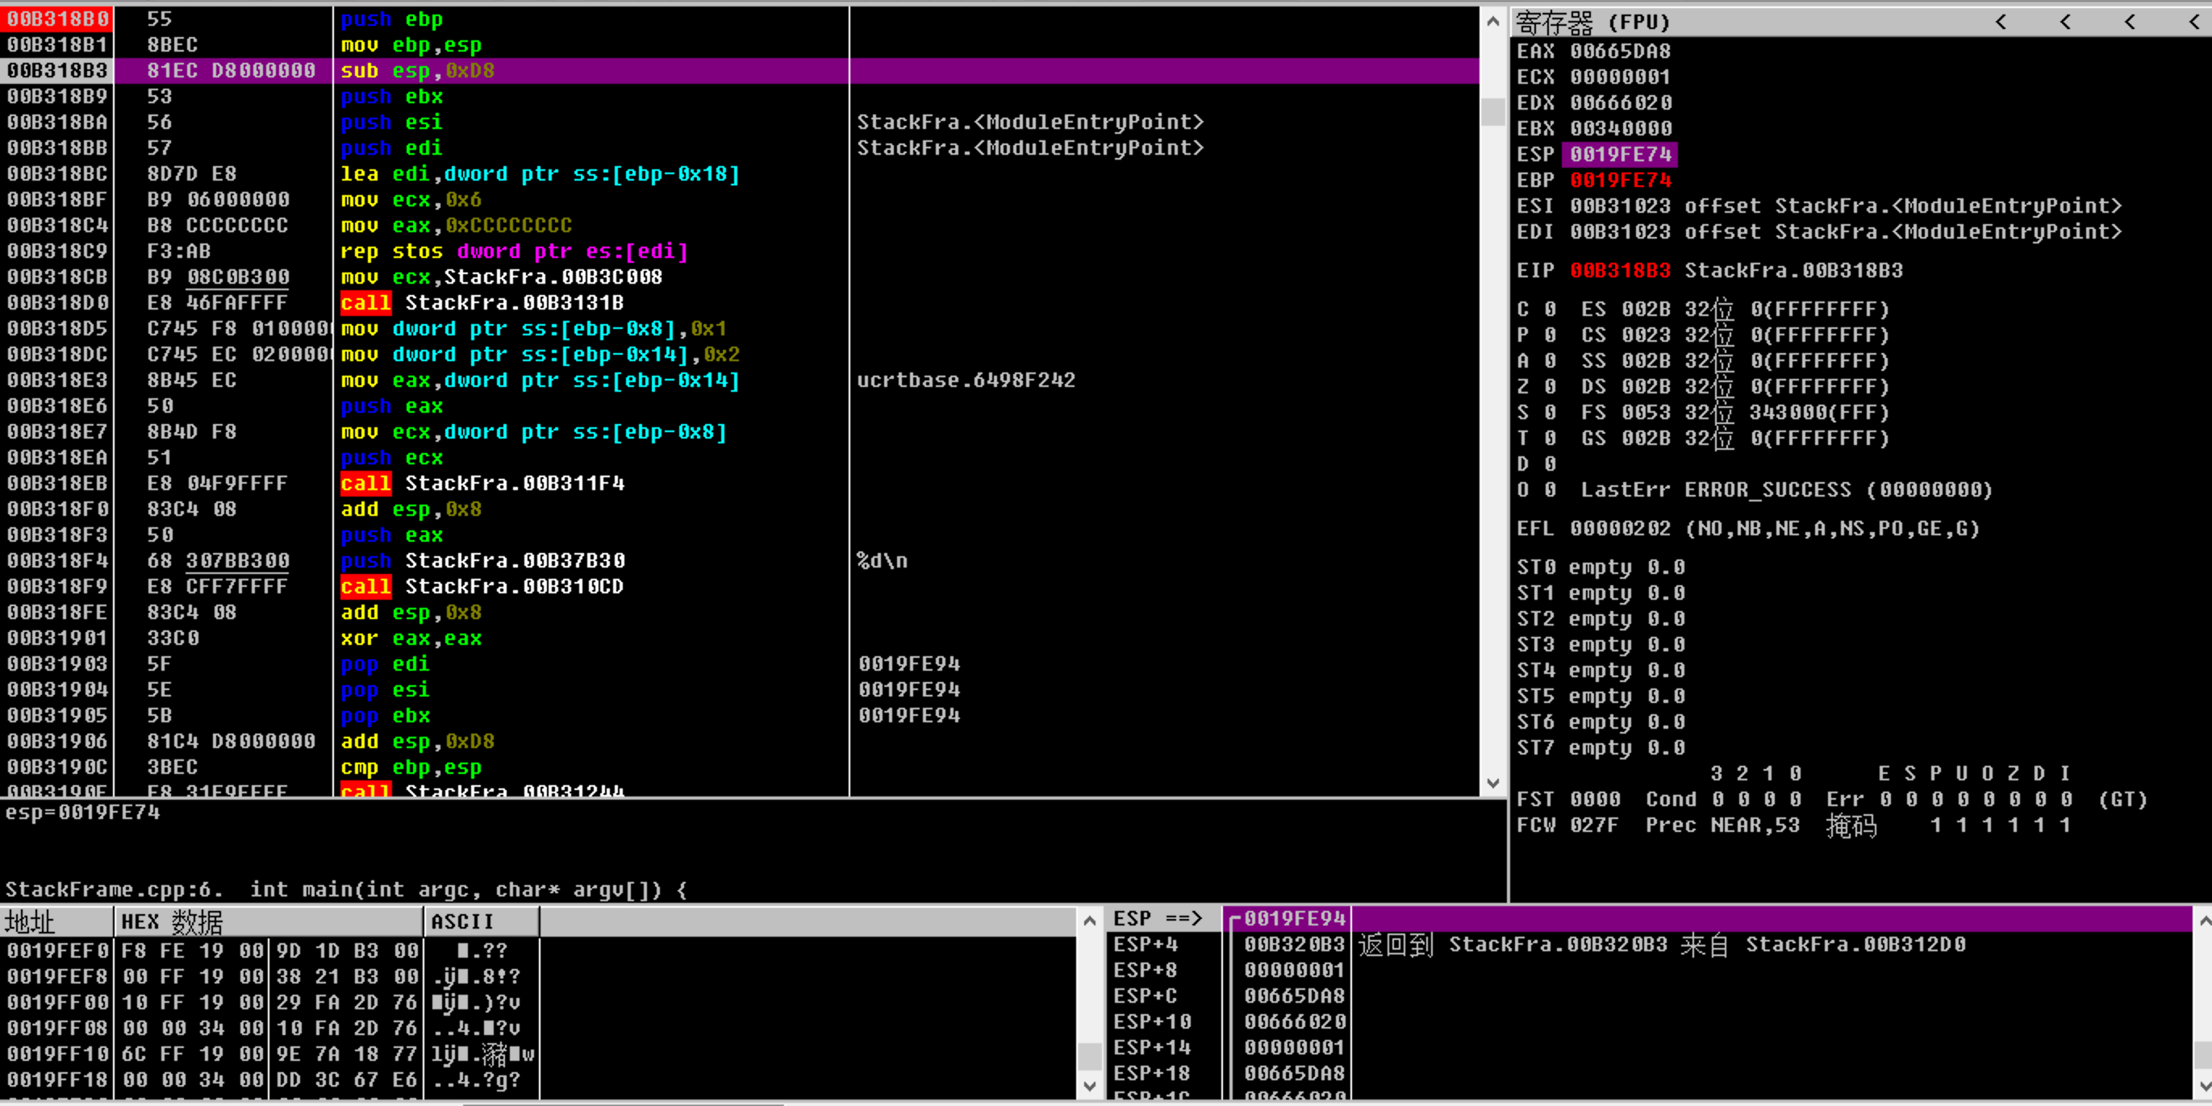Click LastErr ERROR_SUCCESS entry
Image resolution: width=2212 pixels, height=1106 pixels.
[1786, 489]
